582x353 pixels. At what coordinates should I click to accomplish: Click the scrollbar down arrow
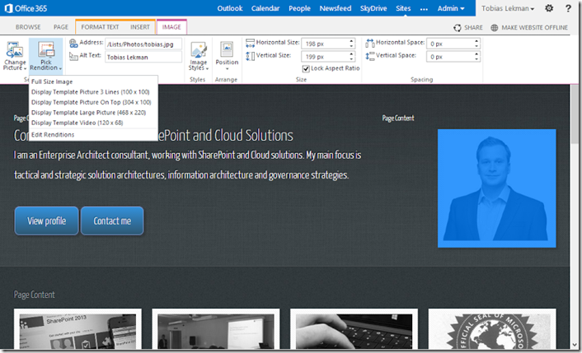575,345
